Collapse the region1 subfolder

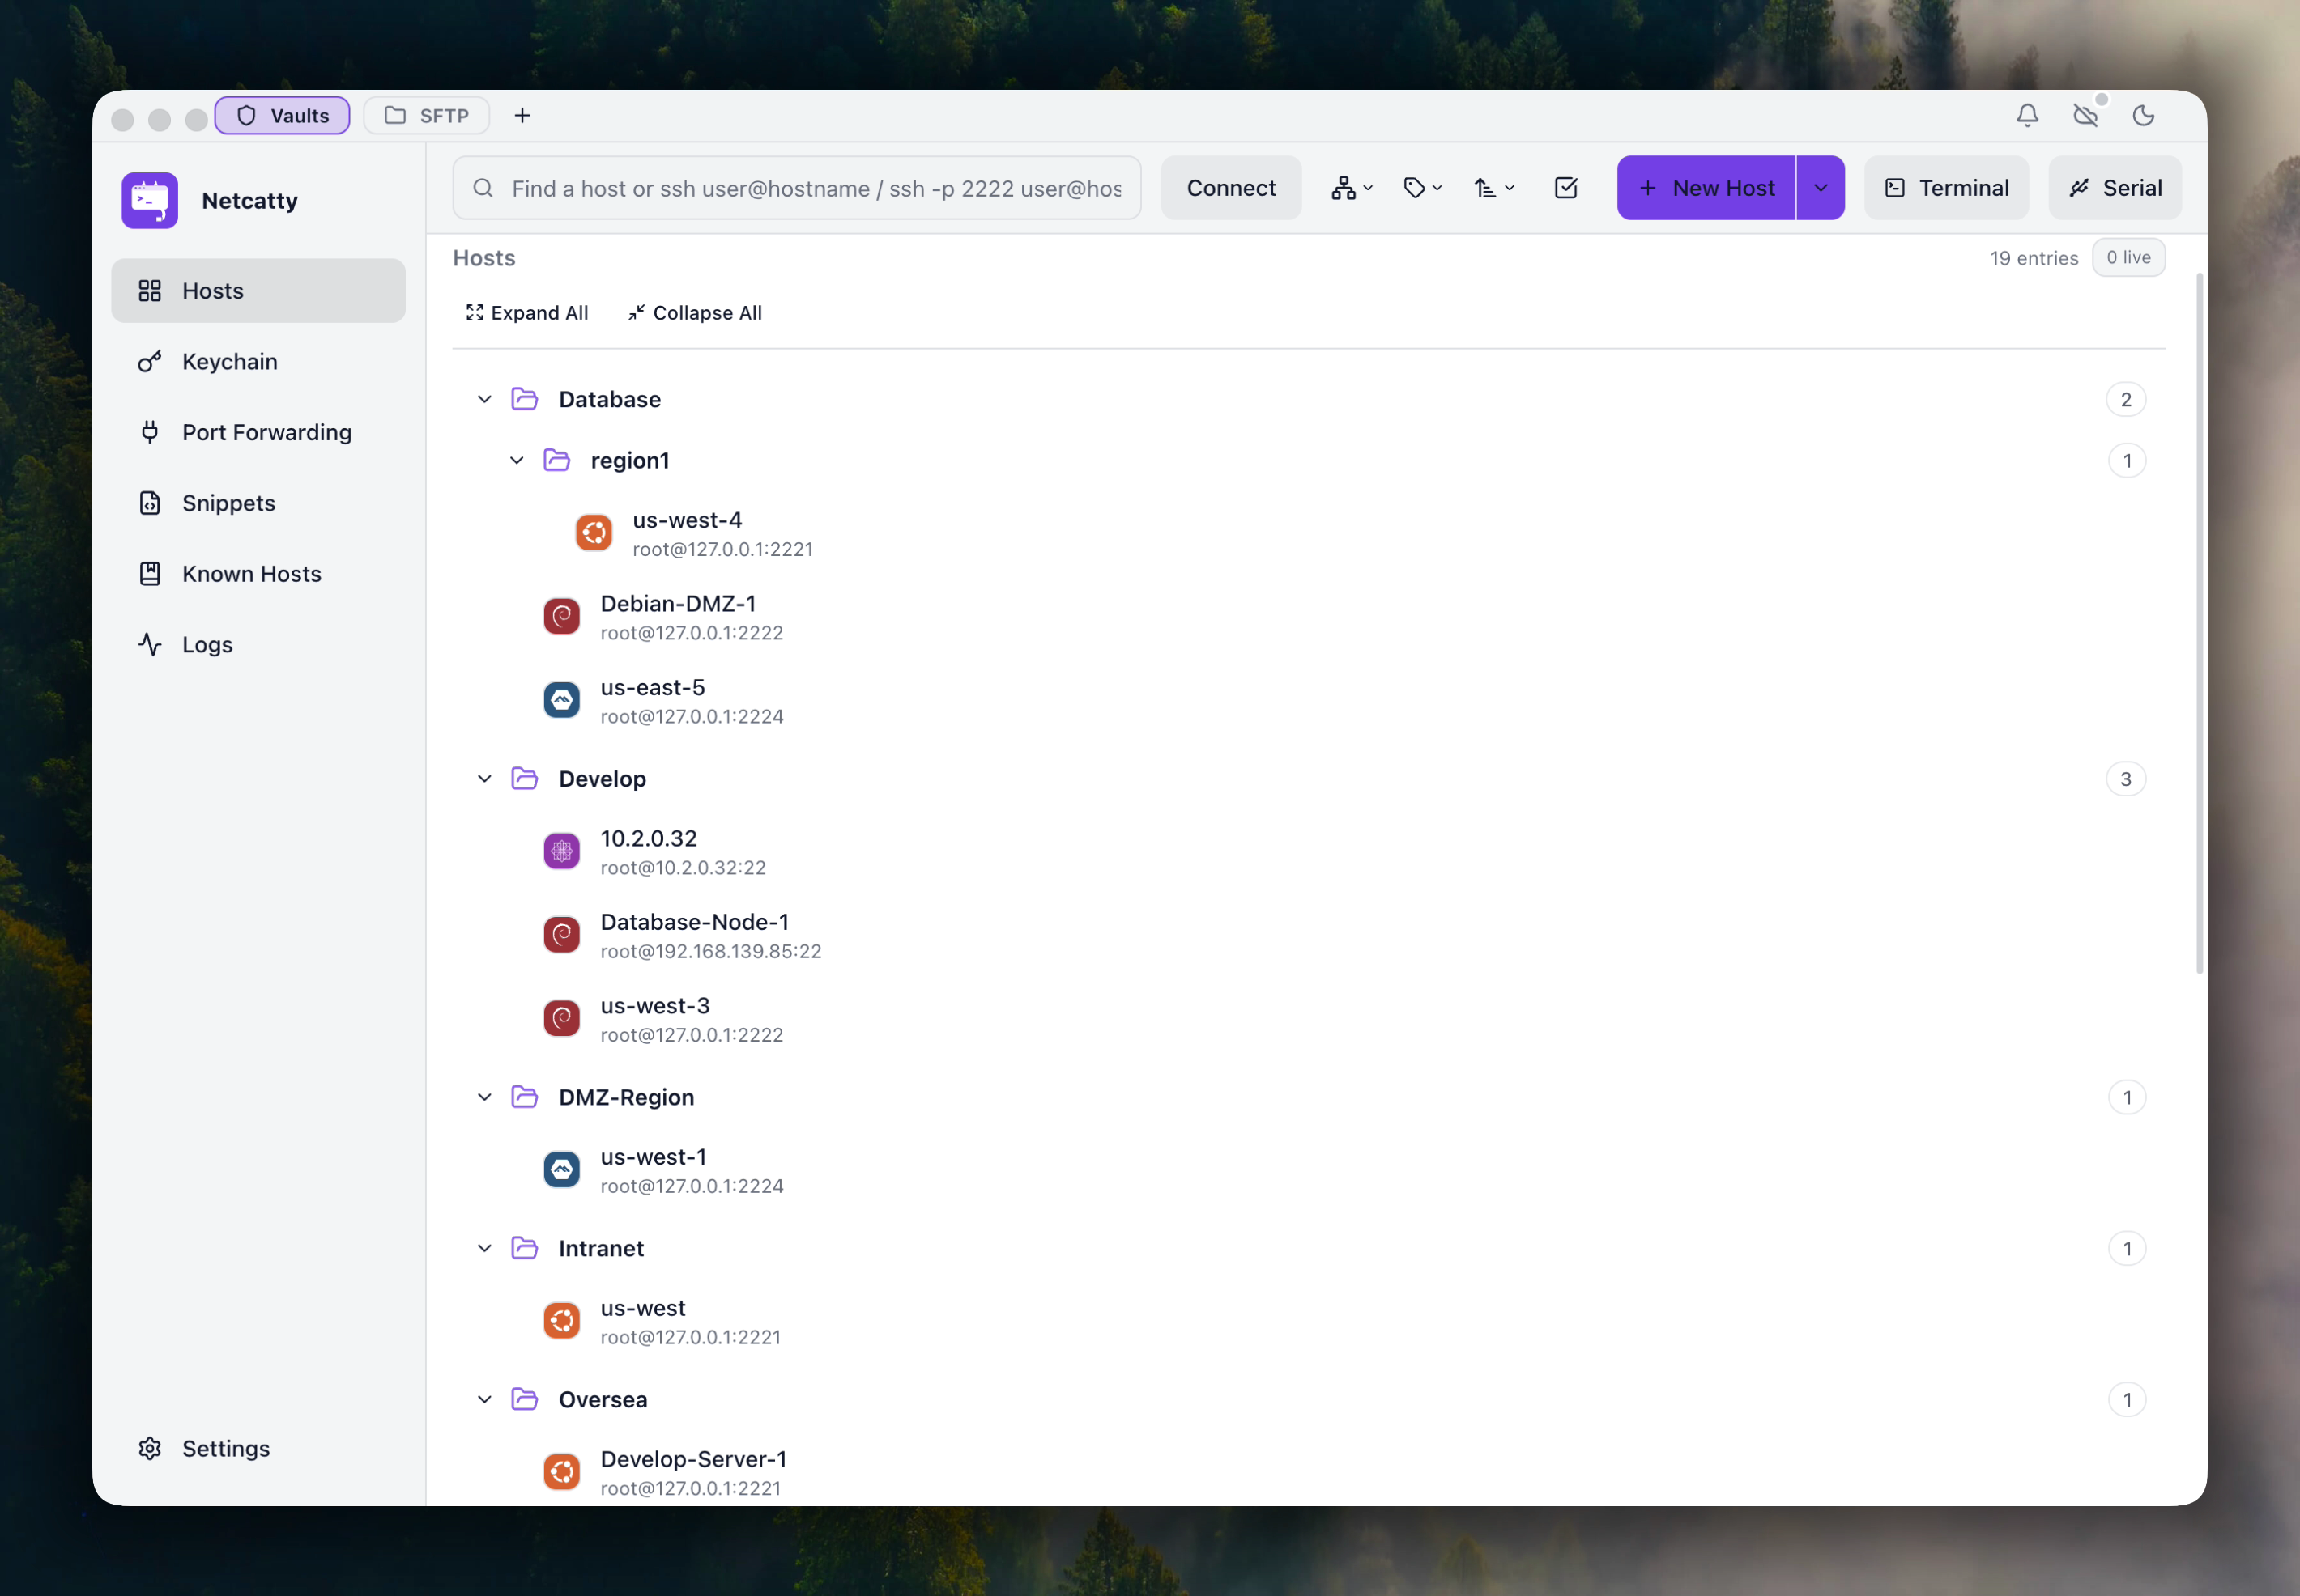[516, 461]
